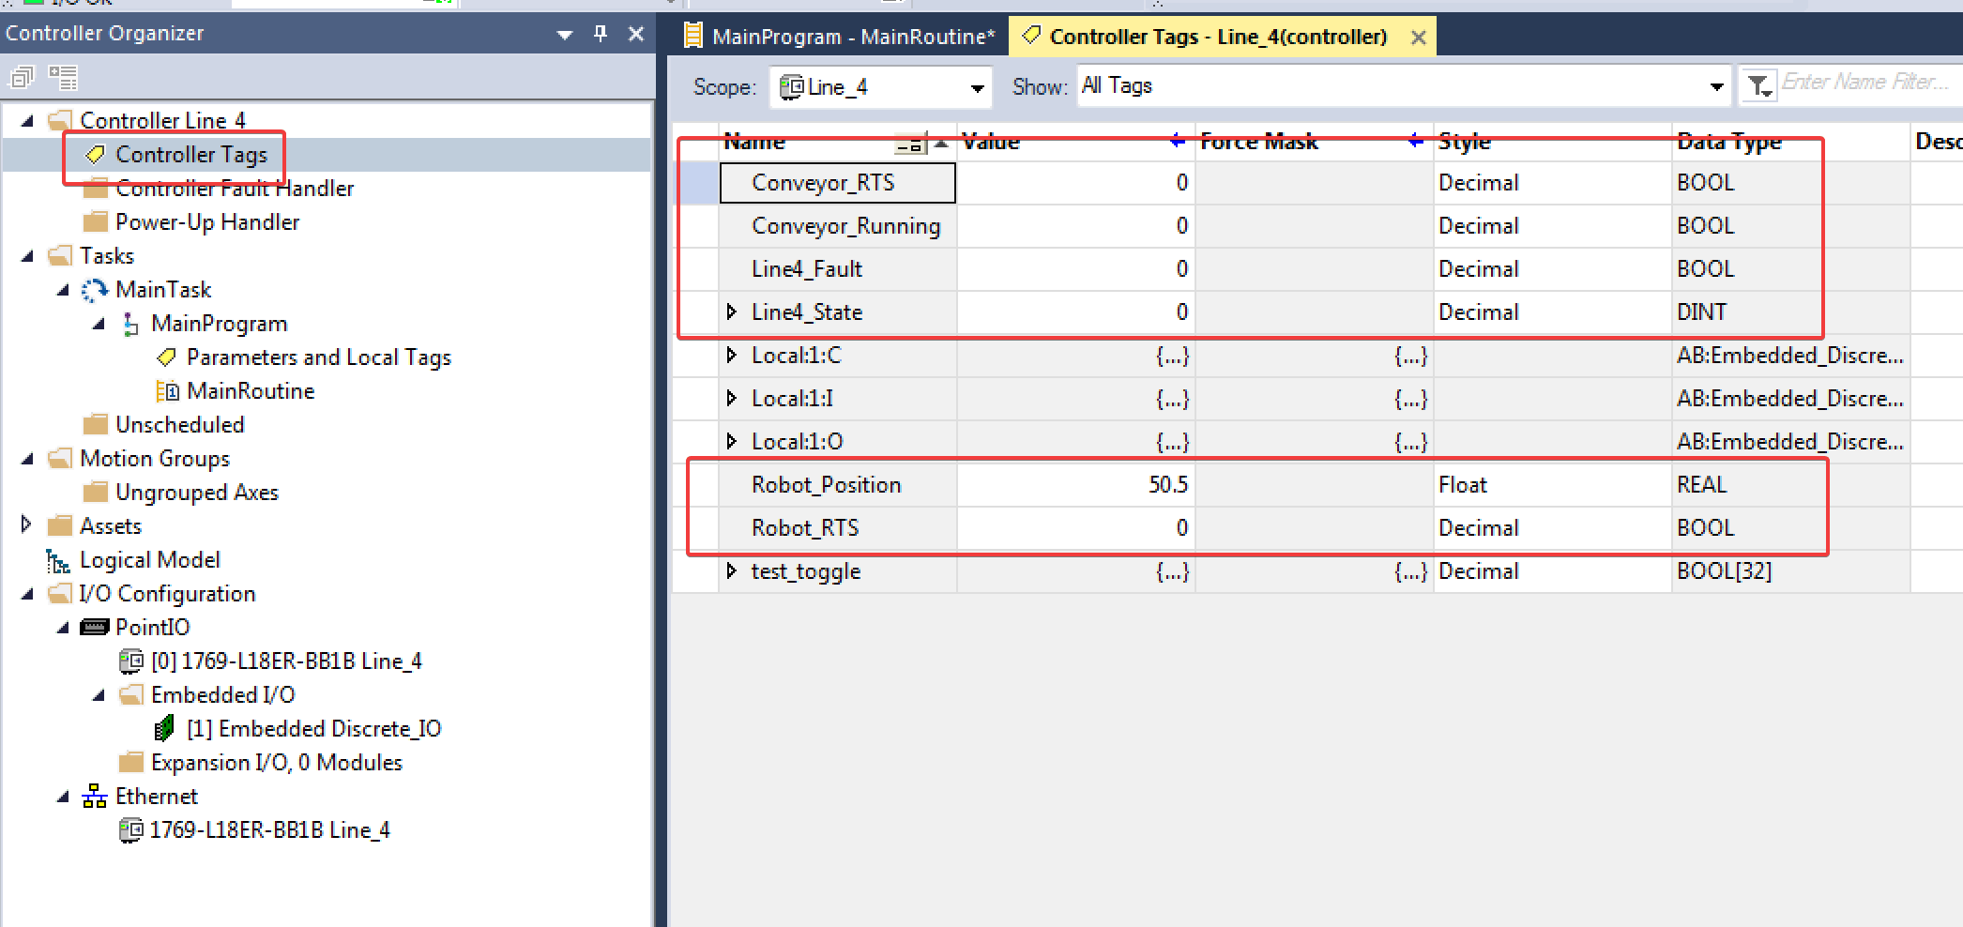Click the controller icon inside the Scope box
Image resolution: width=1963 pixels, height=927 pixels.
[793, 86]
